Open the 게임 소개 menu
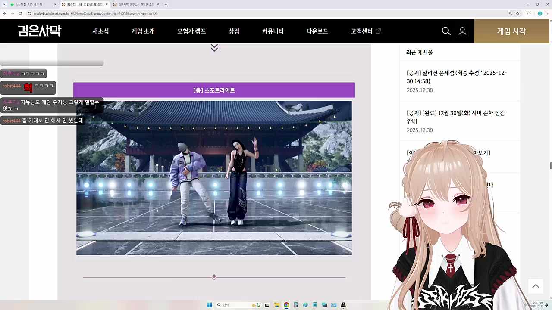Viewport: 552px width, 310px height. point(143,31)
